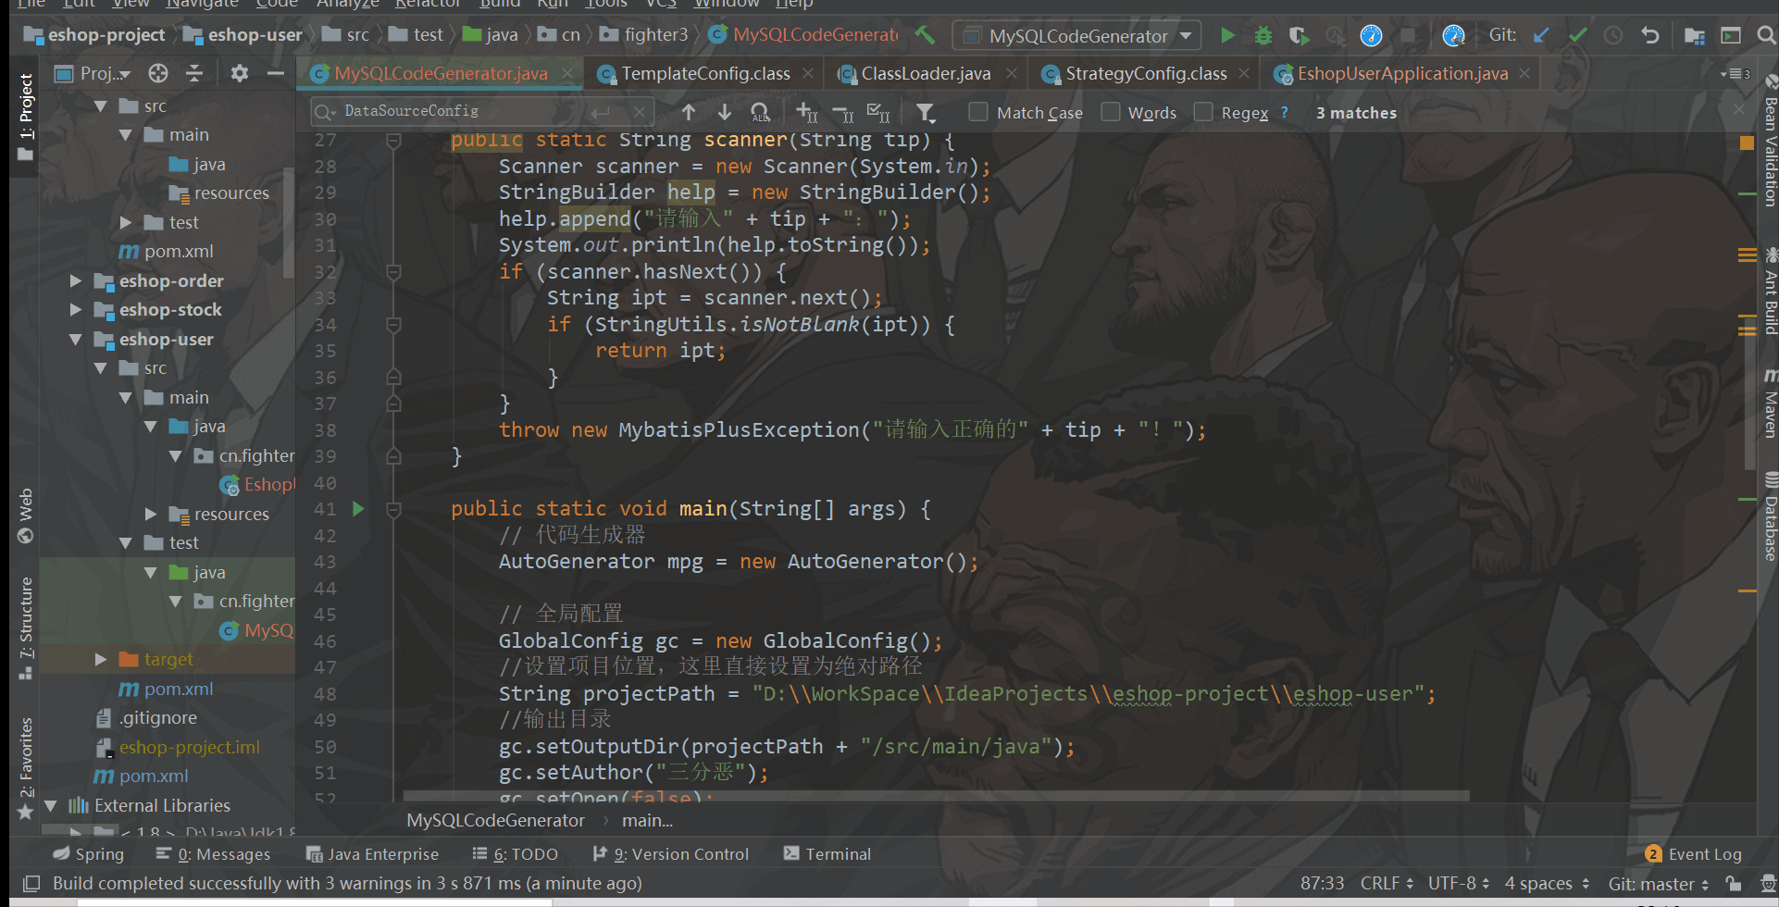1779x907 pixels.
Task: Click the regex help question mark
Action: pyautogui.click(x=1284, y=112)
